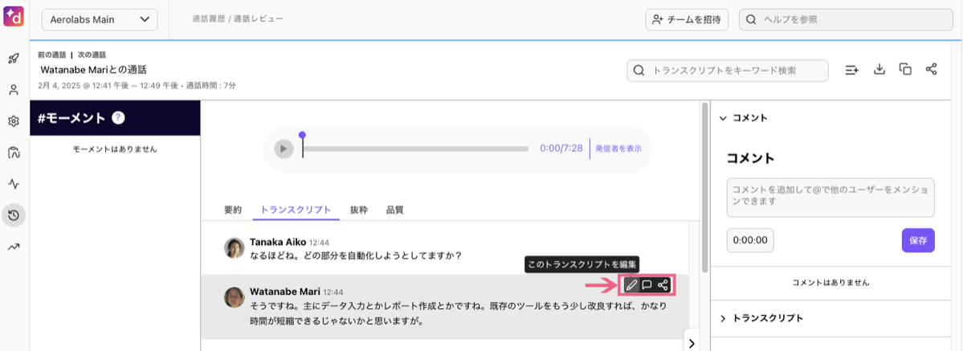
Task: Share Watanabe Mari's transcript line
Action: 663,284
